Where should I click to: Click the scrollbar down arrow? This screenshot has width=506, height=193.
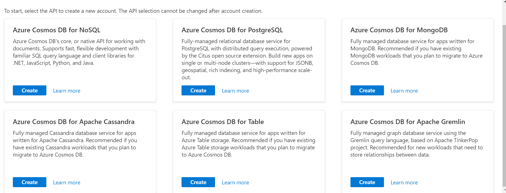tap(504, 190)
